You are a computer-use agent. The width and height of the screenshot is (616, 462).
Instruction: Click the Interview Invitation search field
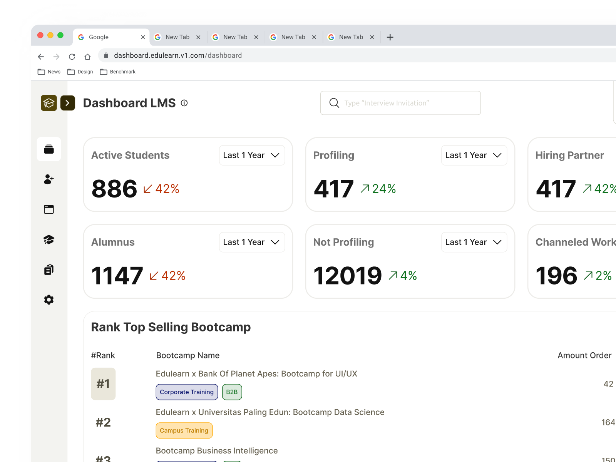tap(400, 103)
